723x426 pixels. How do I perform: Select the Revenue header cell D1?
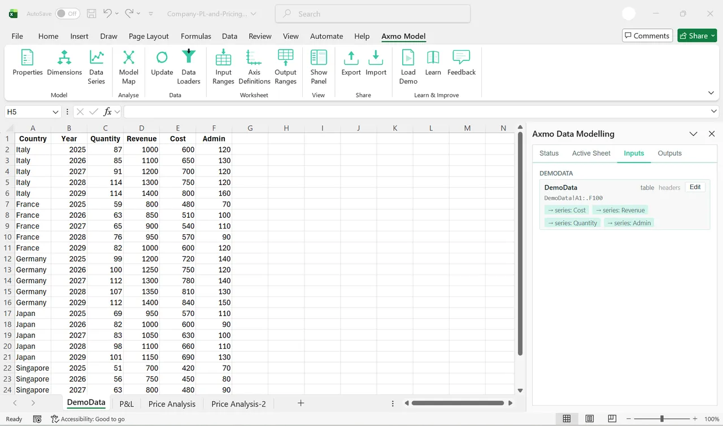142,139
